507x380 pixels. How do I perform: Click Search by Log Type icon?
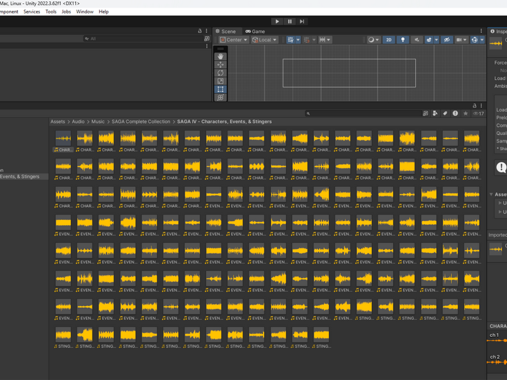point(455,113)
